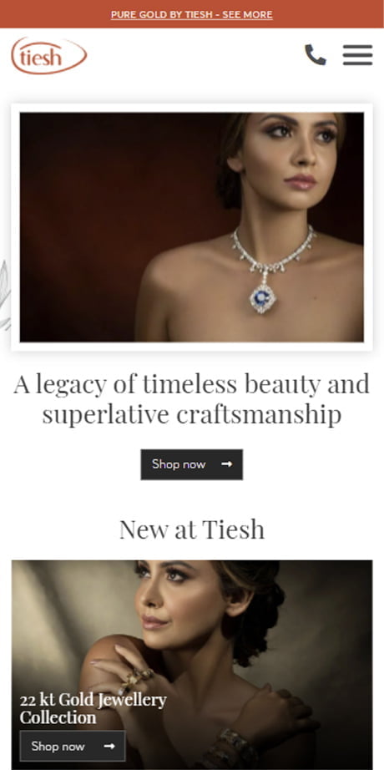Click the "A legacy of timeless beauty" headline
384x770 pixels.
point(191,398)
